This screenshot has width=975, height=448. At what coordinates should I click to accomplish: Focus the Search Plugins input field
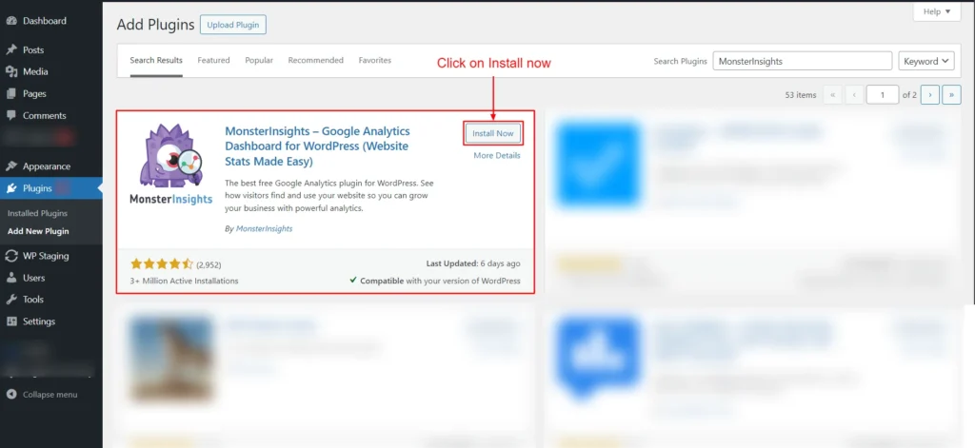click(802, 61)
